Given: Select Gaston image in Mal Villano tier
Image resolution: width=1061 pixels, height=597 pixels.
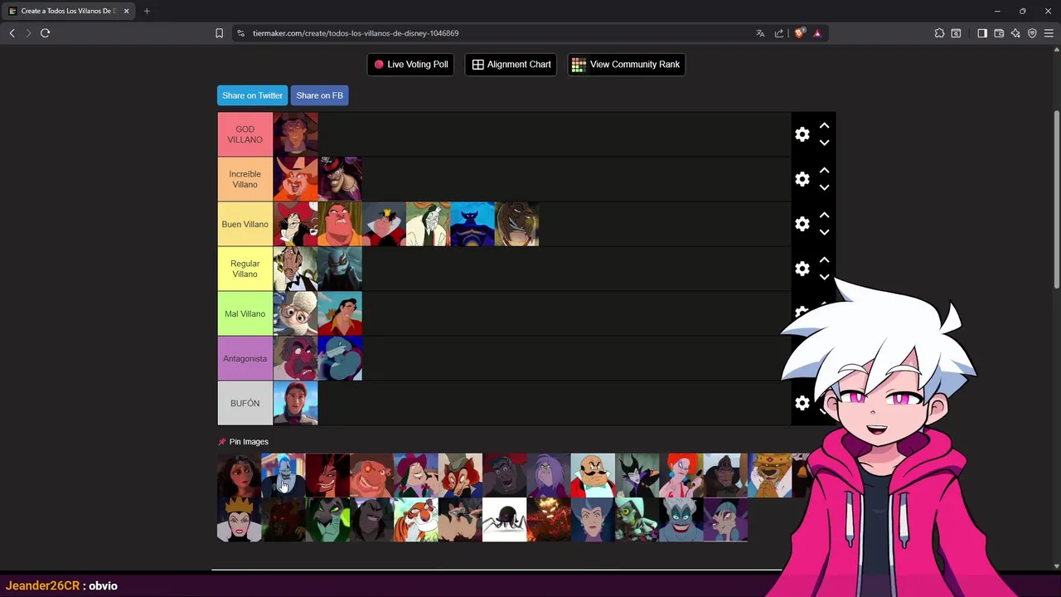Looking at the screenshot, I should click(x=340, y=313).
